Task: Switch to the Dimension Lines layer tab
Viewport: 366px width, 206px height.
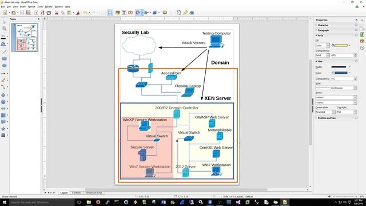Action: pos(94,193)
